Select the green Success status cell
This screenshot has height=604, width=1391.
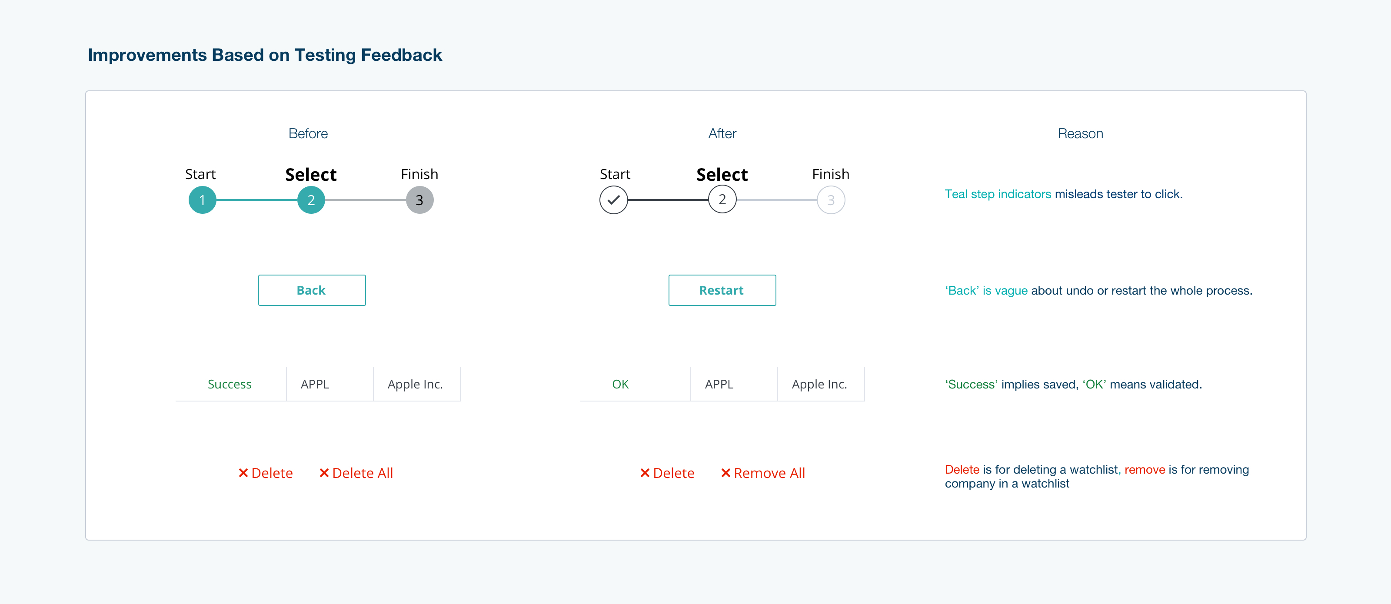click(230, 384)
